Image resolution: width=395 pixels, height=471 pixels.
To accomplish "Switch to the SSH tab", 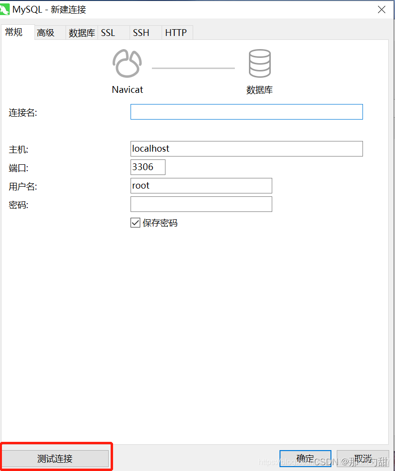I will pos(146,33).
